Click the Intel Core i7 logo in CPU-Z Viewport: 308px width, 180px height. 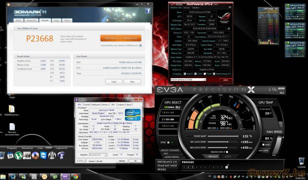click(133, 114)
